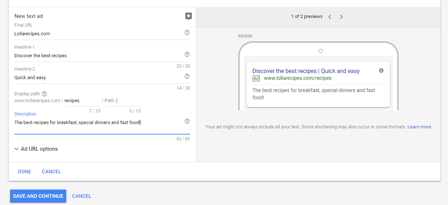Open the help icon for Final URL

coord(187,32)
